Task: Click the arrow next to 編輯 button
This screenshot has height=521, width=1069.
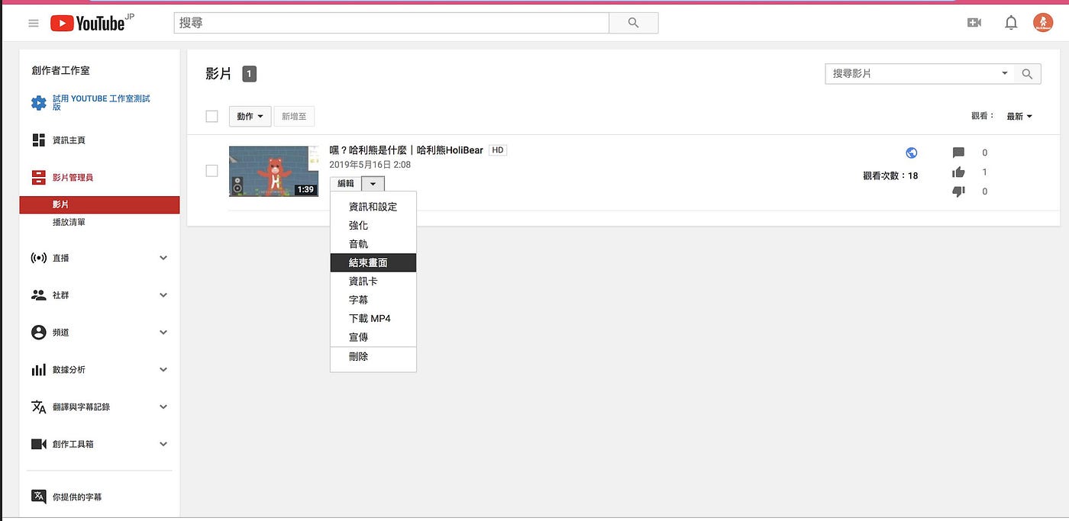Action: tap(373, 184)
